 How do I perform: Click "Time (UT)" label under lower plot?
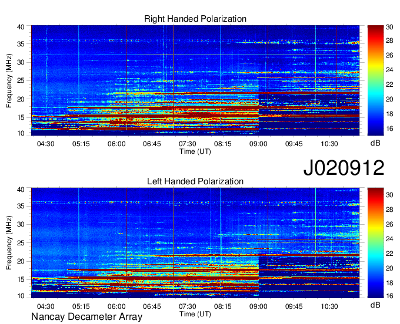[195, 314]
